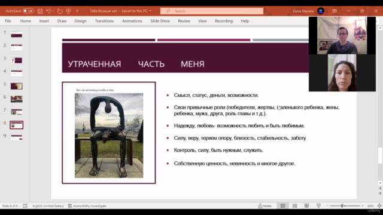Click the zoom in plus button
Viewport: 383px width, 215px height.
tap(363, 206)
